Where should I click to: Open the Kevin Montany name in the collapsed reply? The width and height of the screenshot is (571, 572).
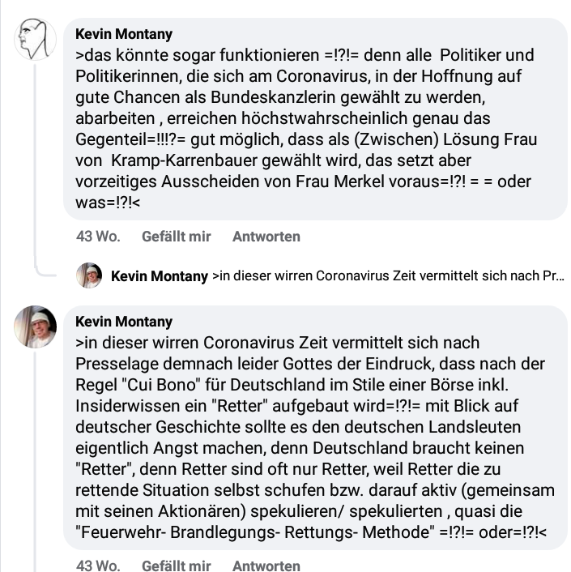coord(160,276)
